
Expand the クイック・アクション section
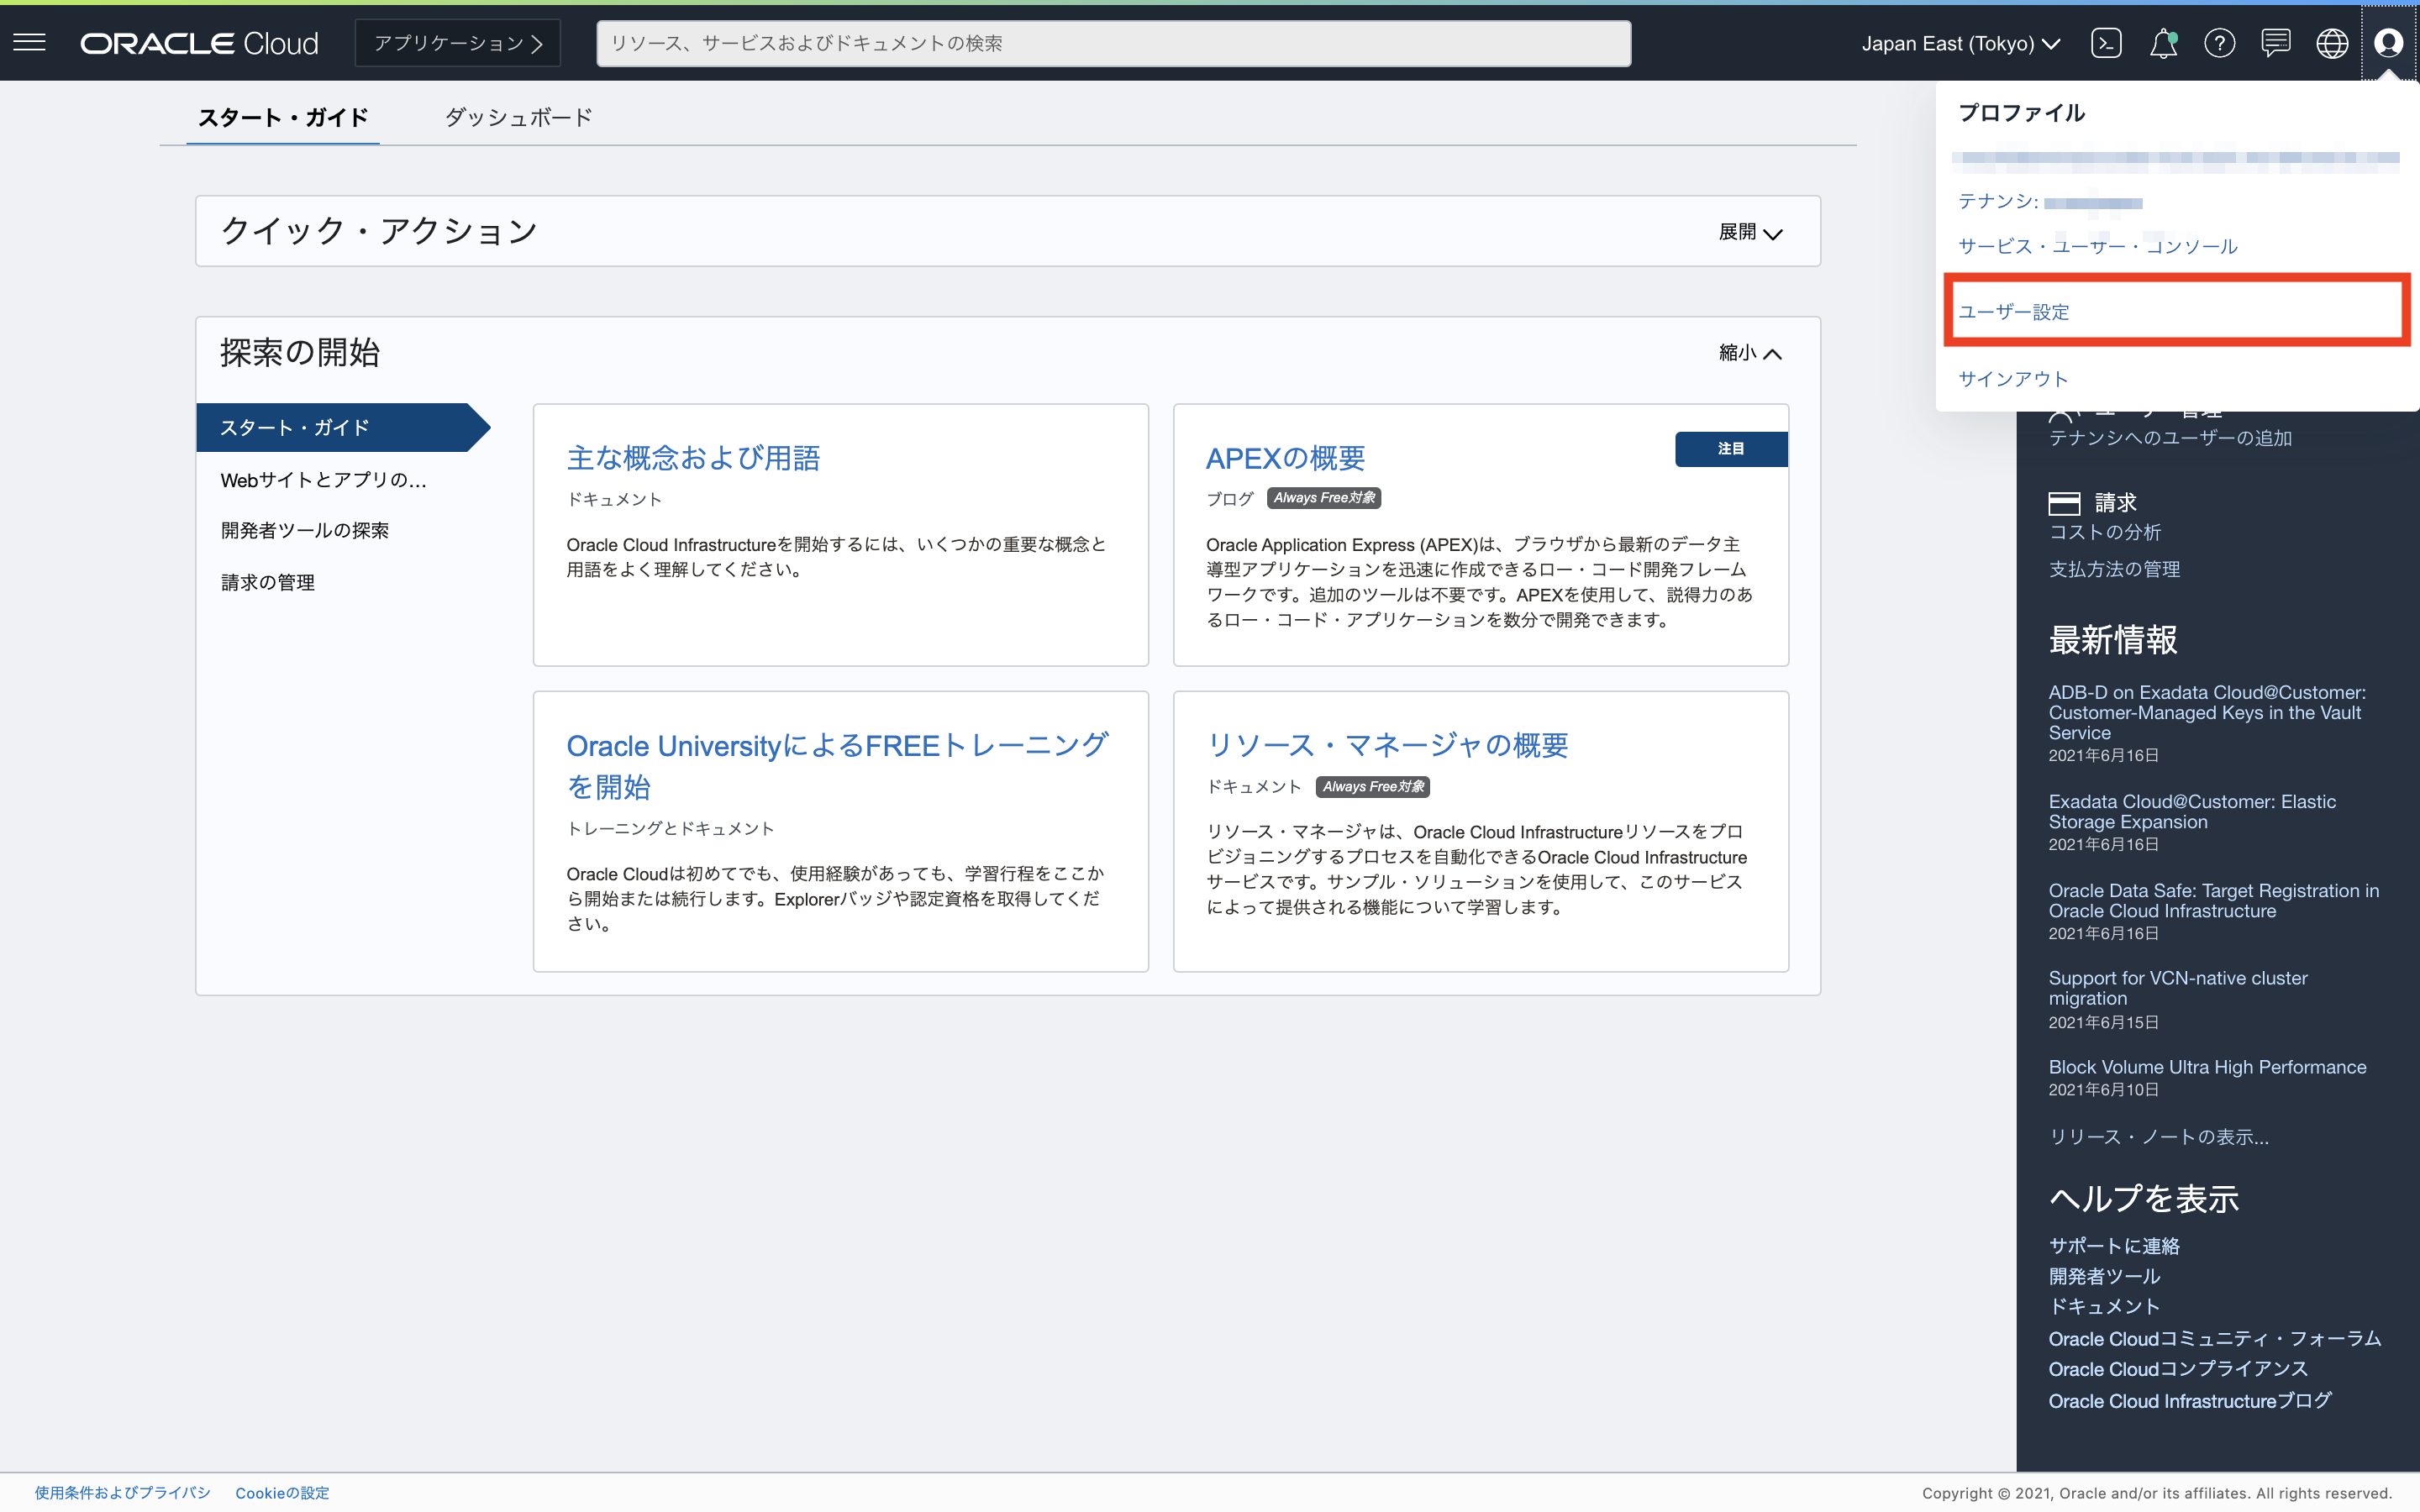1750,232
